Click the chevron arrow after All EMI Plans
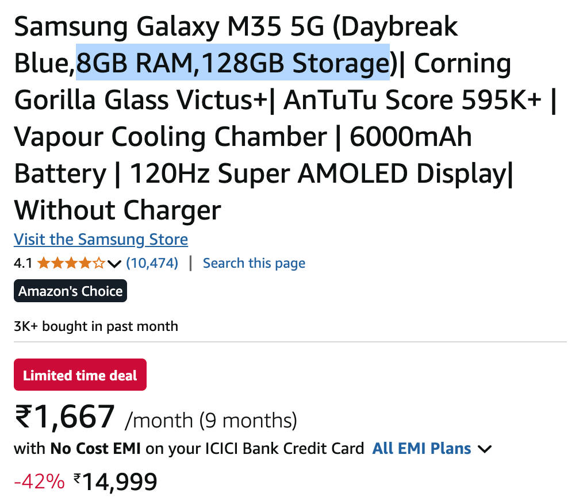583x501 pixels. pos(485,449)
